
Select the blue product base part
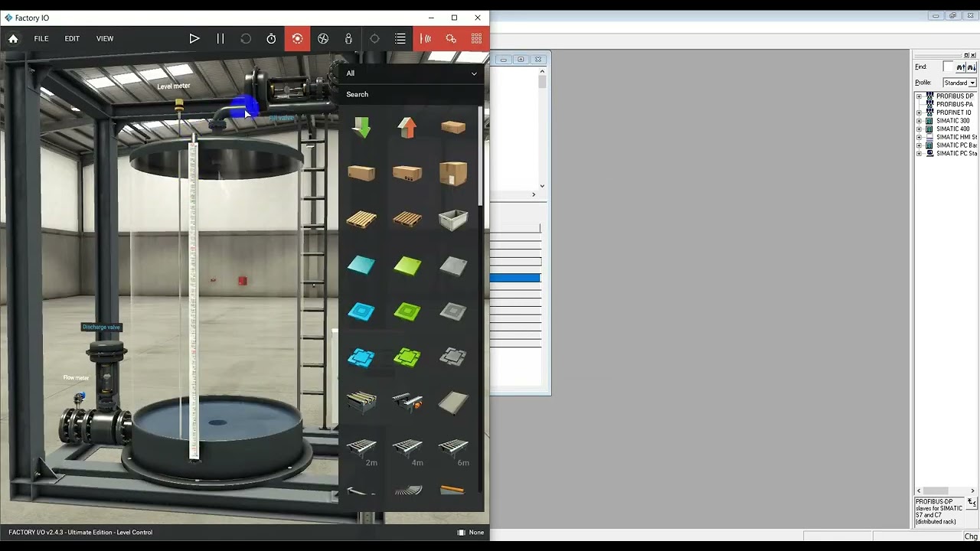click(361, 311)
